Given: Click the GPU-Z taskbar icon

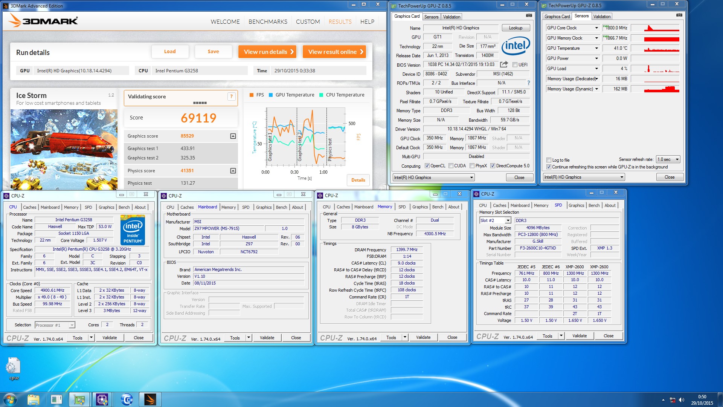Looking at the screenshot, I should 79,399.
